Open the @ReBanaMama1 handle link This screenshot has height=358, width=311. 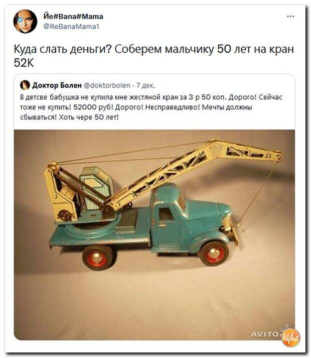point(71,27)
